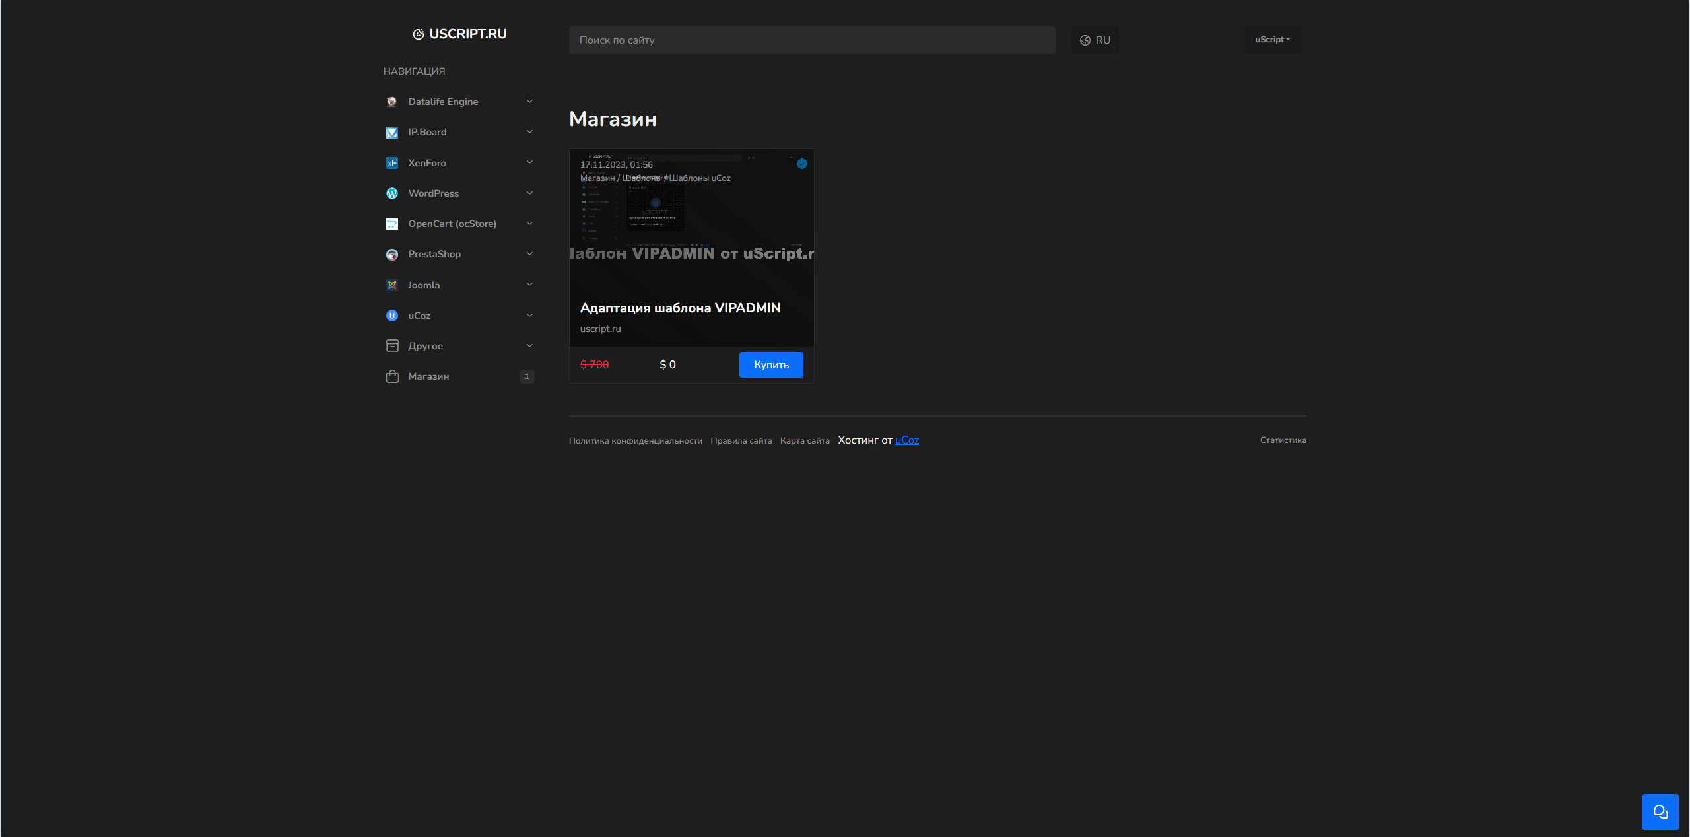
Task: Click the 17.11.2023, 01:56 date
Action: pos(616,165)
